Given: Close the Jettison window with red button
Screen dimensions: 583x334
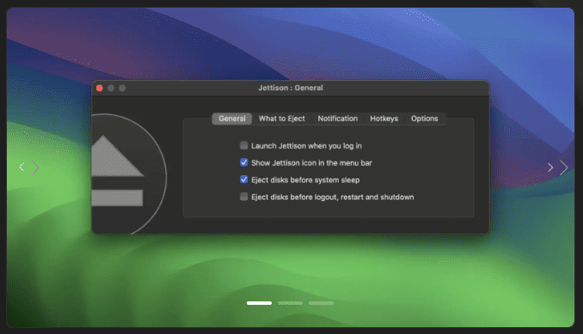Looking at the screenshot, I should [100, 88].
